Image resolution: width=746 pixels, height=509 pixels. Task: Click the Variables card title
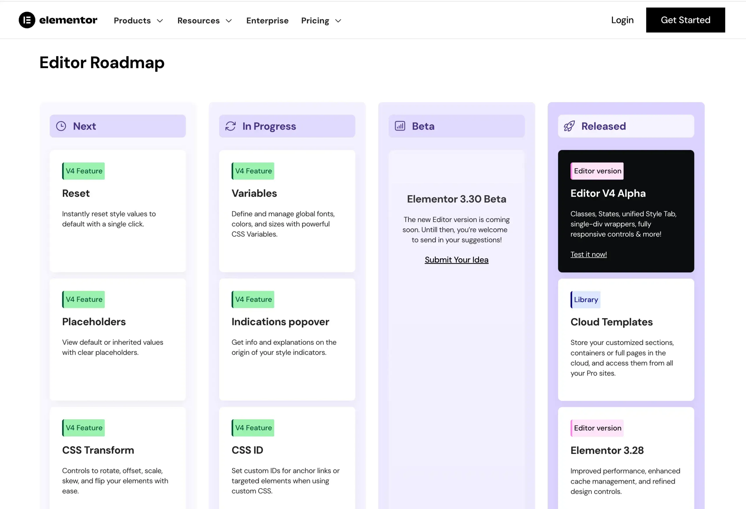point(254,193)
